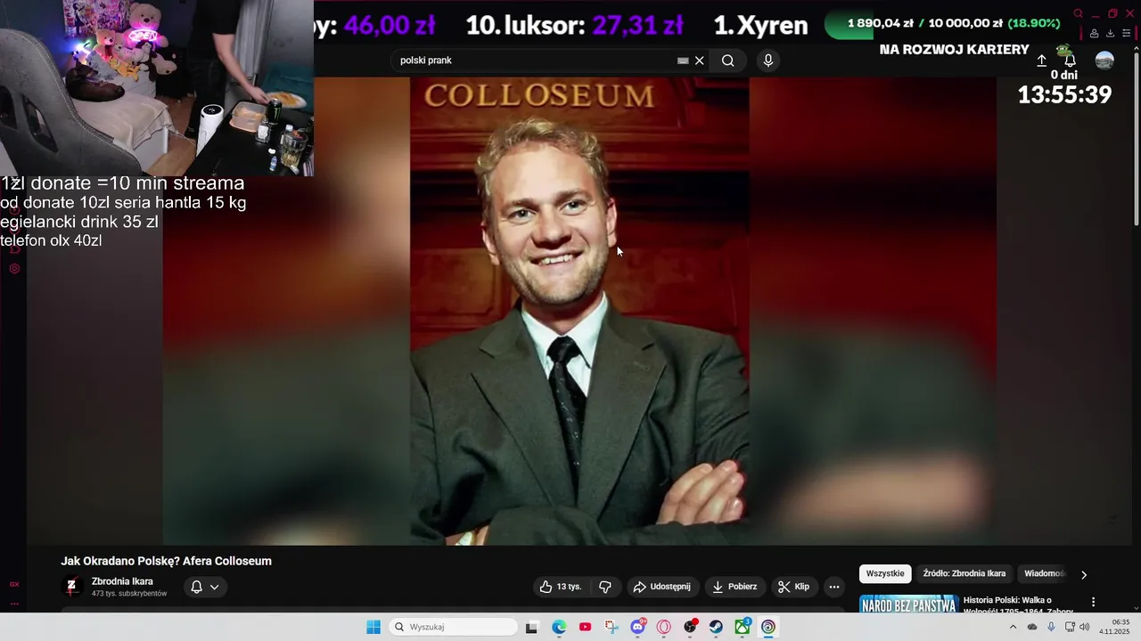Click the Udostępnij share button

[x=661, y=587]
